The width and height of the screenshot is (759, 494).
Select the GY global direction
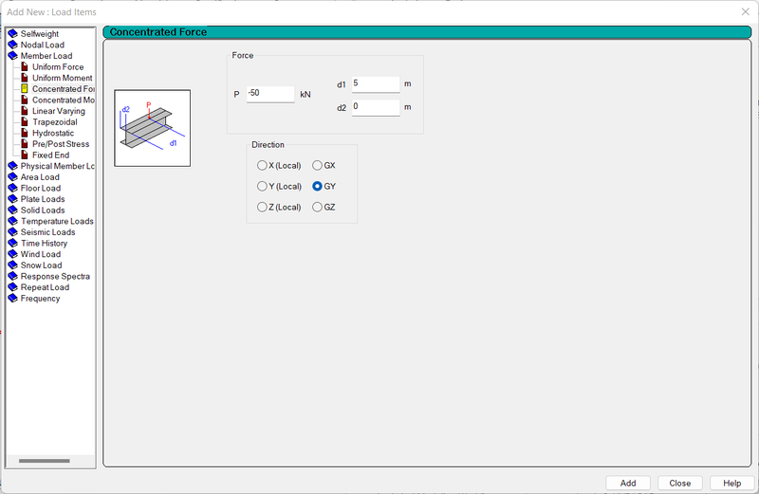317,186
